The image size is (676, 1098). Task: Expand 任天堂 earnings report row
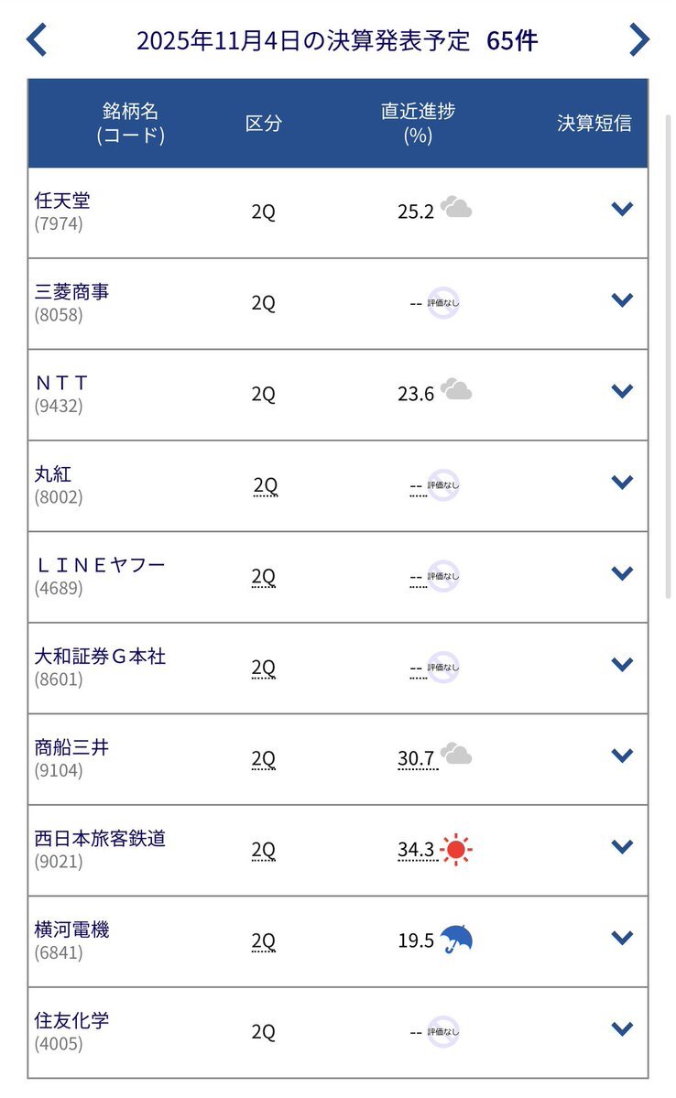click(x=622, y=209)
